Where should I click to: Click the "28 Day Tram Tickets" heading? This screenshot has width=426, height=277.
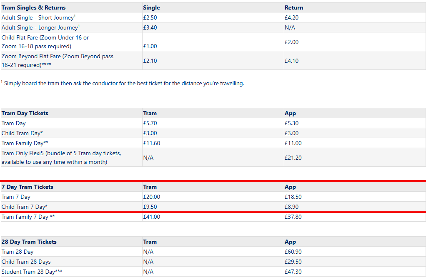pos(29,242)
